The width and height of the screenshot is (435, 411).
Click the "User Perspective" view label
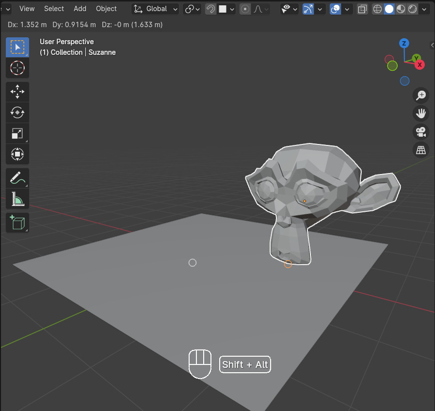pyautogui.click(x=66, y=42)
